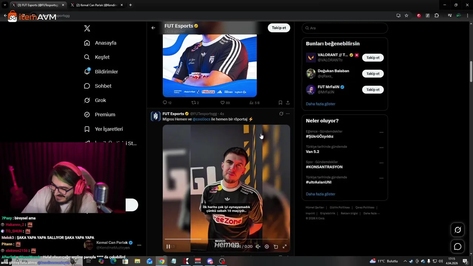Viewport: 473px width, 266px height.
Task: Open #ultrAslanUNI trend
Action: [319, 182]
